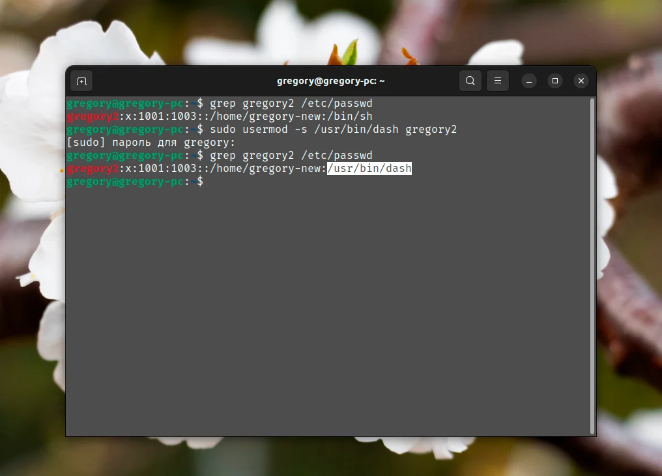Click the empty prompt on the last line

pyautogui.click(x=135, y=182)
